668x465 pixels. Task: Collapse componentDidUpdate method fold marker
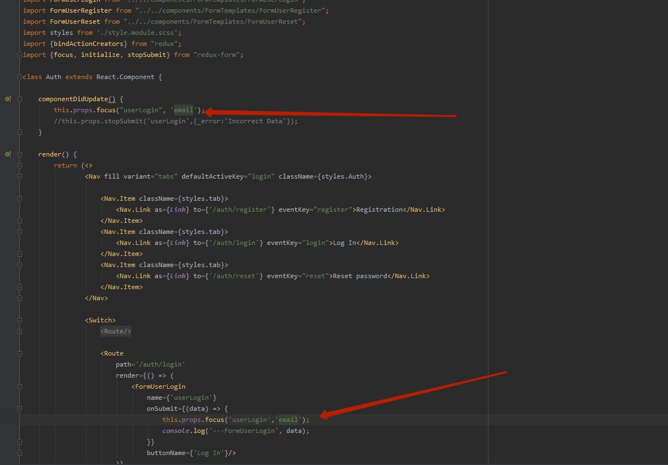point(19,99)
